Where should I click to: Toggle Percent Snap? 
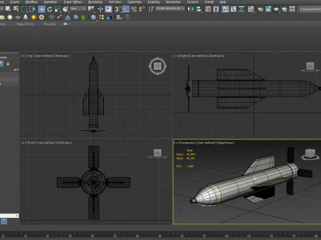pos(134,9)
